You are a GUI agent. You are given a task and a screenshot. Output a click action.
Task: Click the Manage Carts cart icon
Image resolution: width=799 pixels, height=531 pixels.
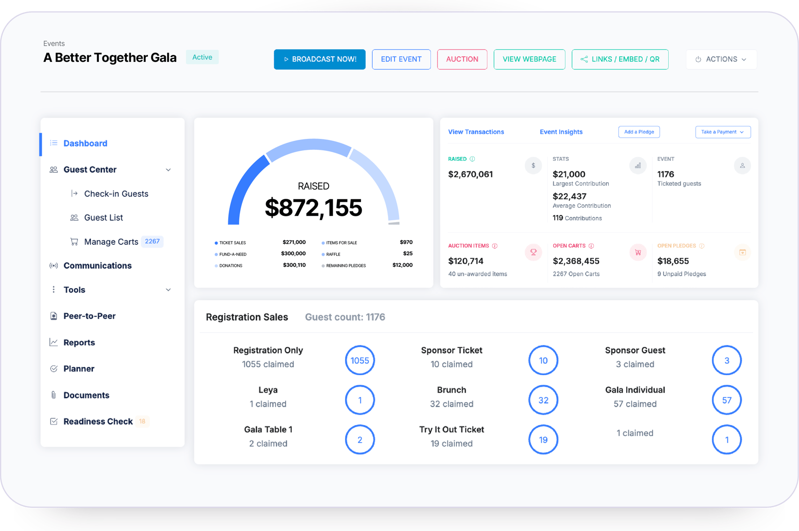(74, 242)
